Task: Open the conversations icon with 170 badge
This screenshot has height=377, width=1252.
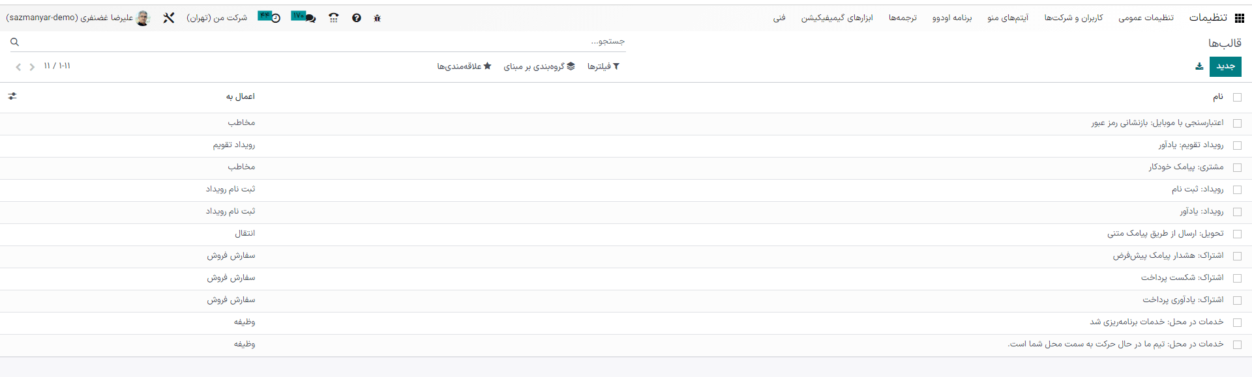Action: coord(304,18)
